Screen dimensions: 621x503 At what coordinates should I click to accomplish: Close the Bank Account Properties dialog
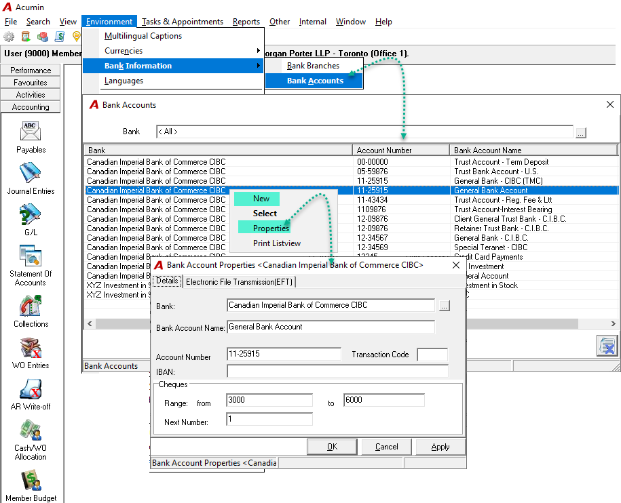(456, 265)
